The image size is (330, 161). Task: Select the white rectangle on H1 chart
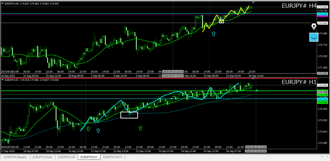[129, 115]
